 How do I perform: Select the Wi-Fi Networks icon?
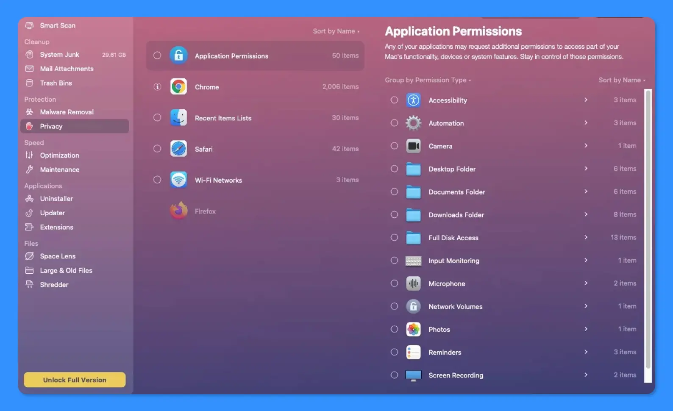click(x=178, y=180)
